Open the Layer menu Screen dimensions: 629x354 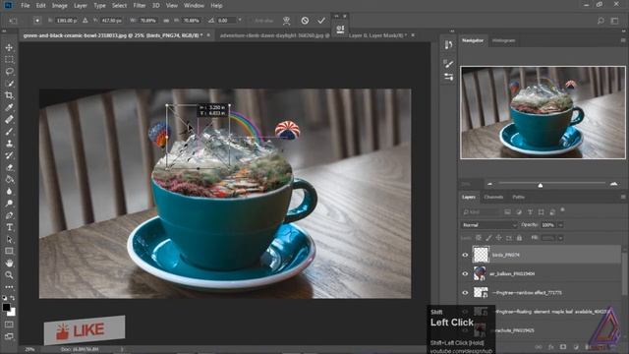pyautogui.click(x=81, y=6)
